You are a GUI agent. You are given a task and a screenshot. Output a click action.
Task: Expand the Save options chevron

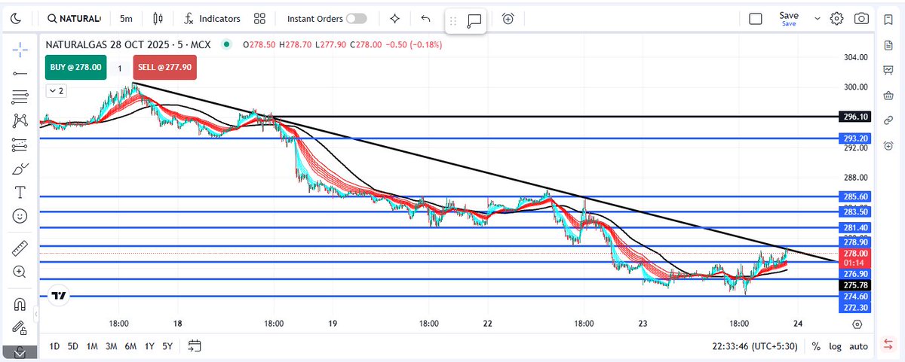pyautogui.click(x=818, y=19)
